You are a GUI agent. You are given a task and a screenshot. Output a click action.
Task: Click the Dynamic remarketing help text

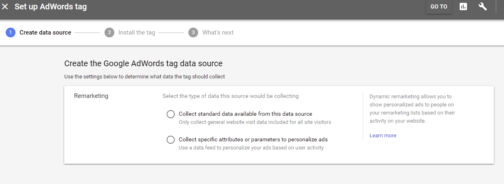[412, 109]
